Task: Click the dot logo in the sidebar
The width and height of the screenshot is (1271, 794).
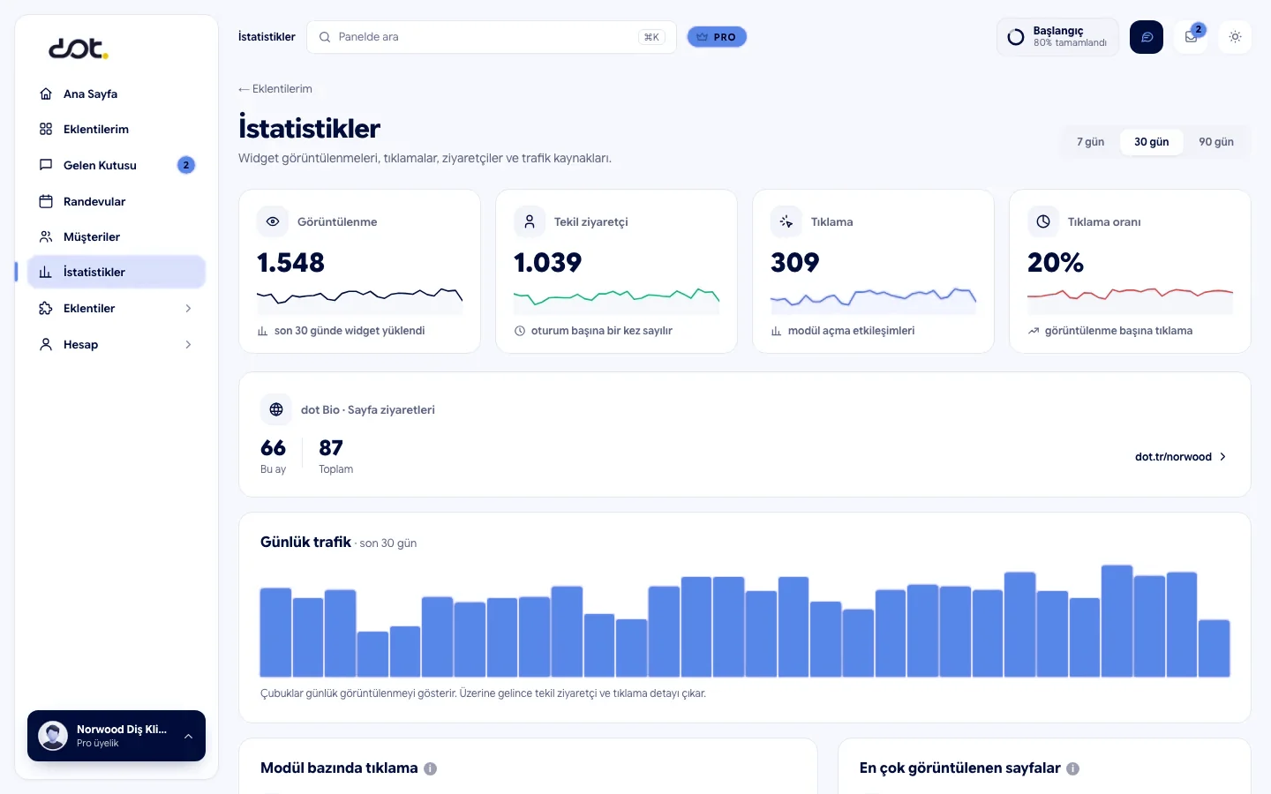Action: [78, 49]
